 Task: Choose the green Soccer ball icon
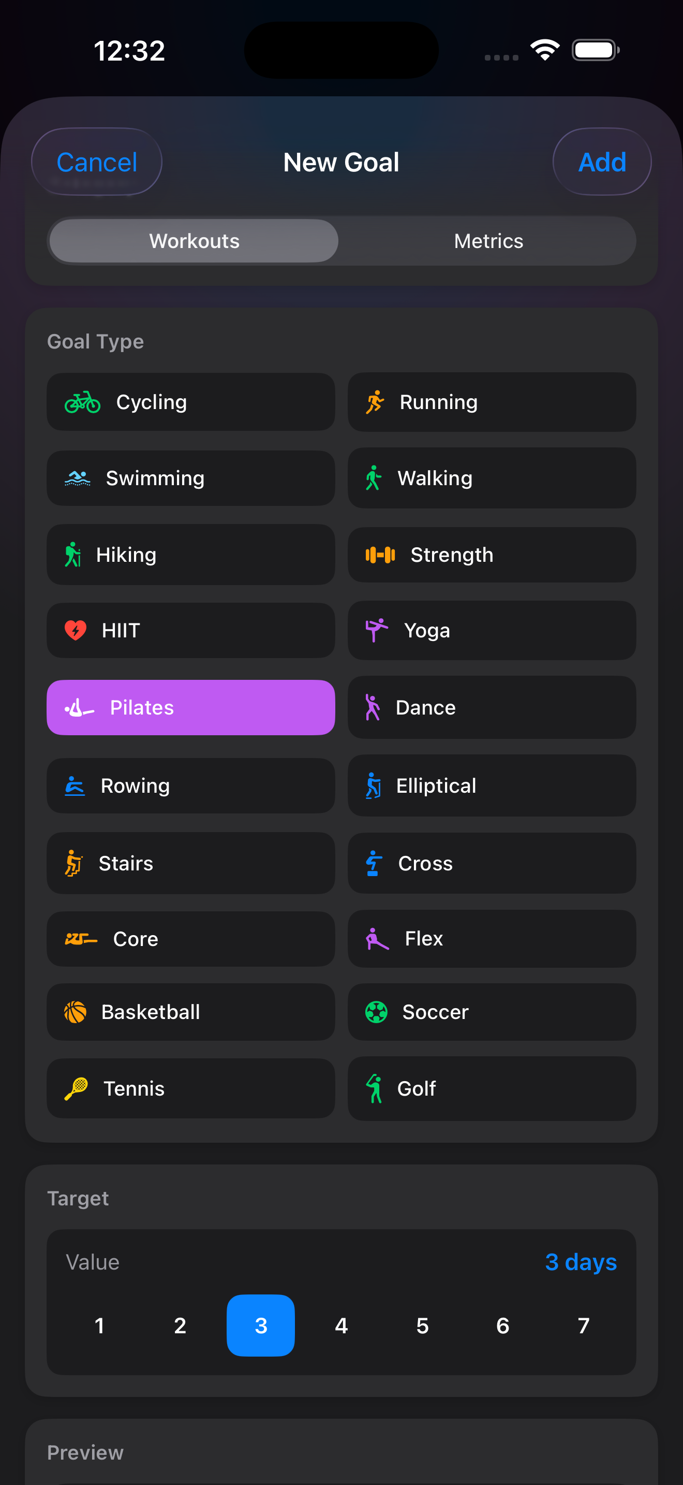[377, 1012]
